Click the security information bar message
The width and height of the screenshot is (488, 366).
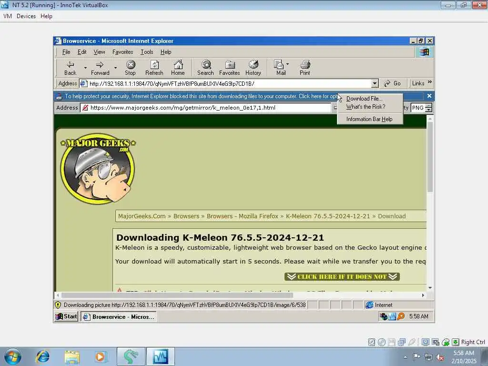click(x=201, y=96)
